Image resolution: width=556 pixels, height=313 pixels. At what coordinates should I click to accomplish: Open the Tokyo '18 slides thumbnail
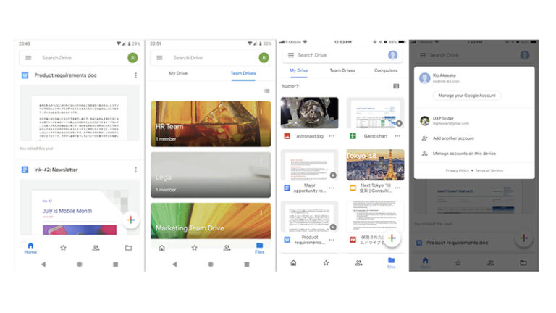pos(375,164)
